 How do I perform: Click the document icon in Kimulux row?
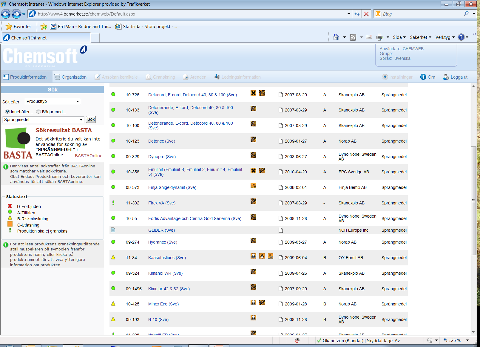click(x=280, y=289)
